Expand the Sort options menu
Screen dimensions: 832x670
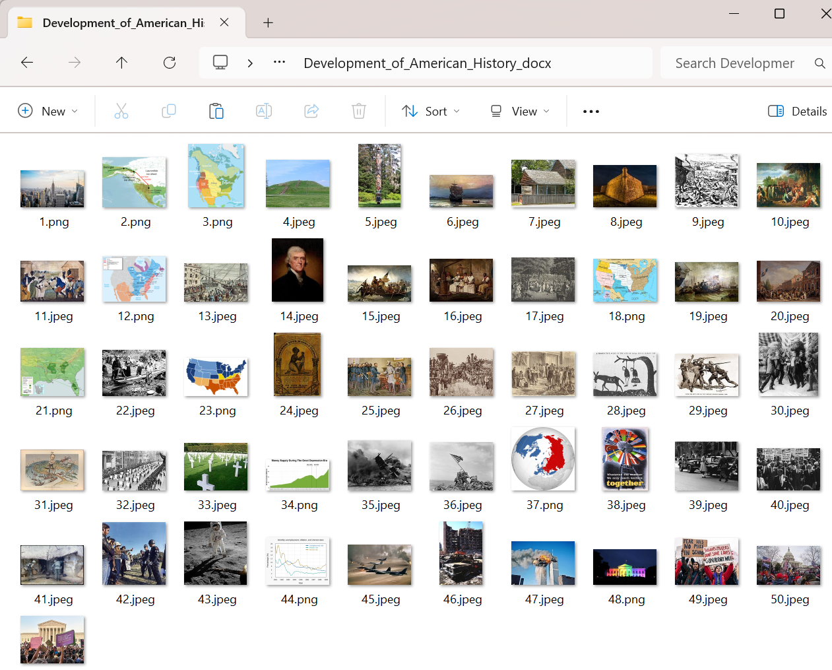432,111
